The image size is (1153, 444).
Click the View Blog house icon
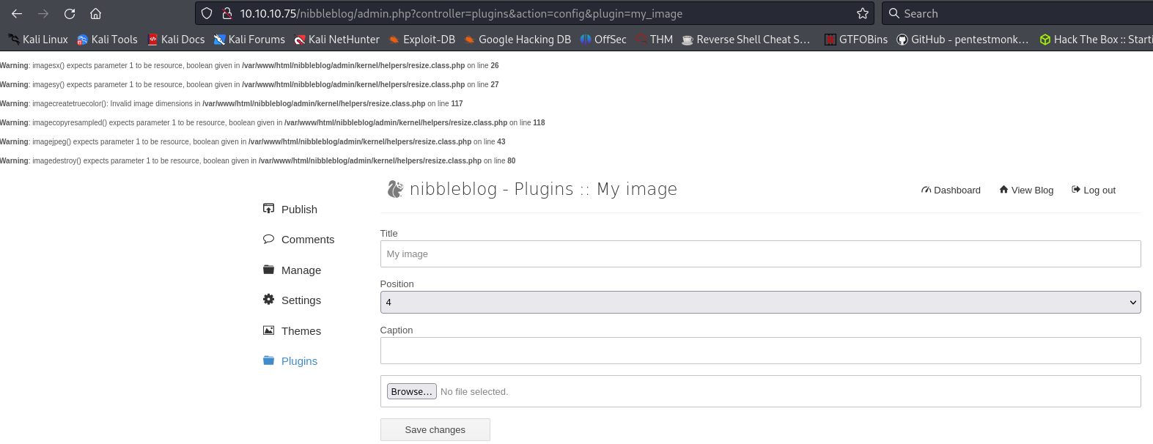coord(1003,190)
